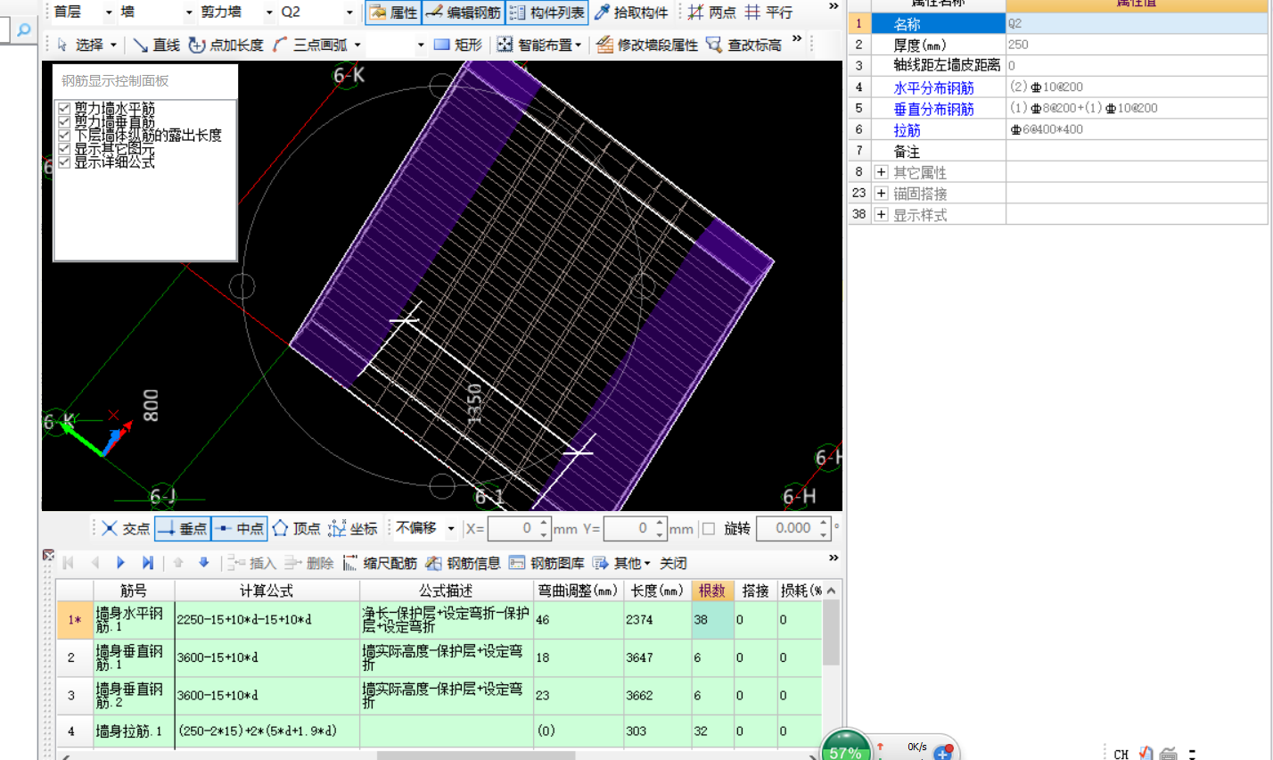This screenshot has width=1273, height=760.
Task: Select the 三点画弧 three-point arc tool
Action: (316, 45)
